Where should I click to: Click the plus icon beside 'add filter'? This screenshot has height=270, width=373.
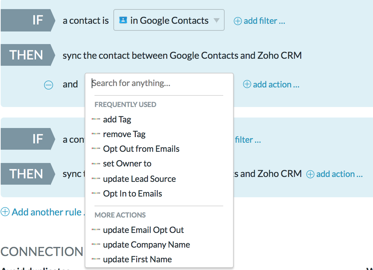pos(238,21)
